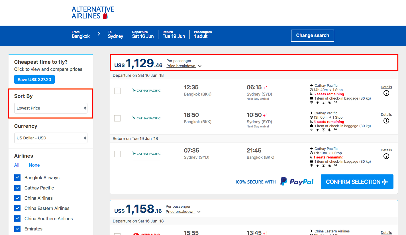
Task: Uncheck the Bangkok Airways airline filter
Action: click(17, 178)
